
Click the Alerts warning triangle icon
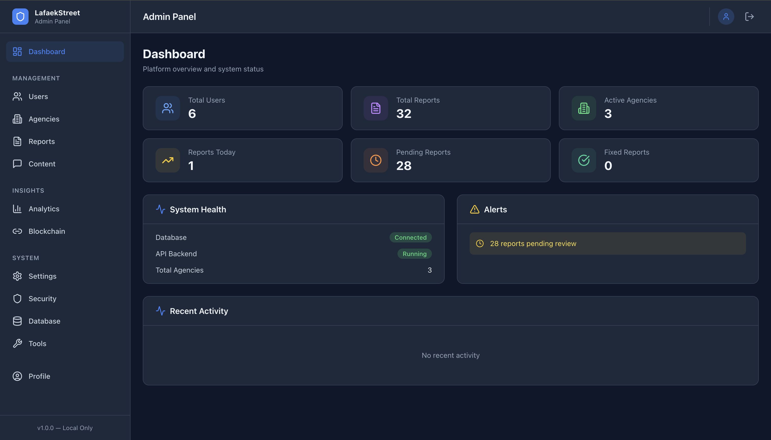tap(474, 209)
